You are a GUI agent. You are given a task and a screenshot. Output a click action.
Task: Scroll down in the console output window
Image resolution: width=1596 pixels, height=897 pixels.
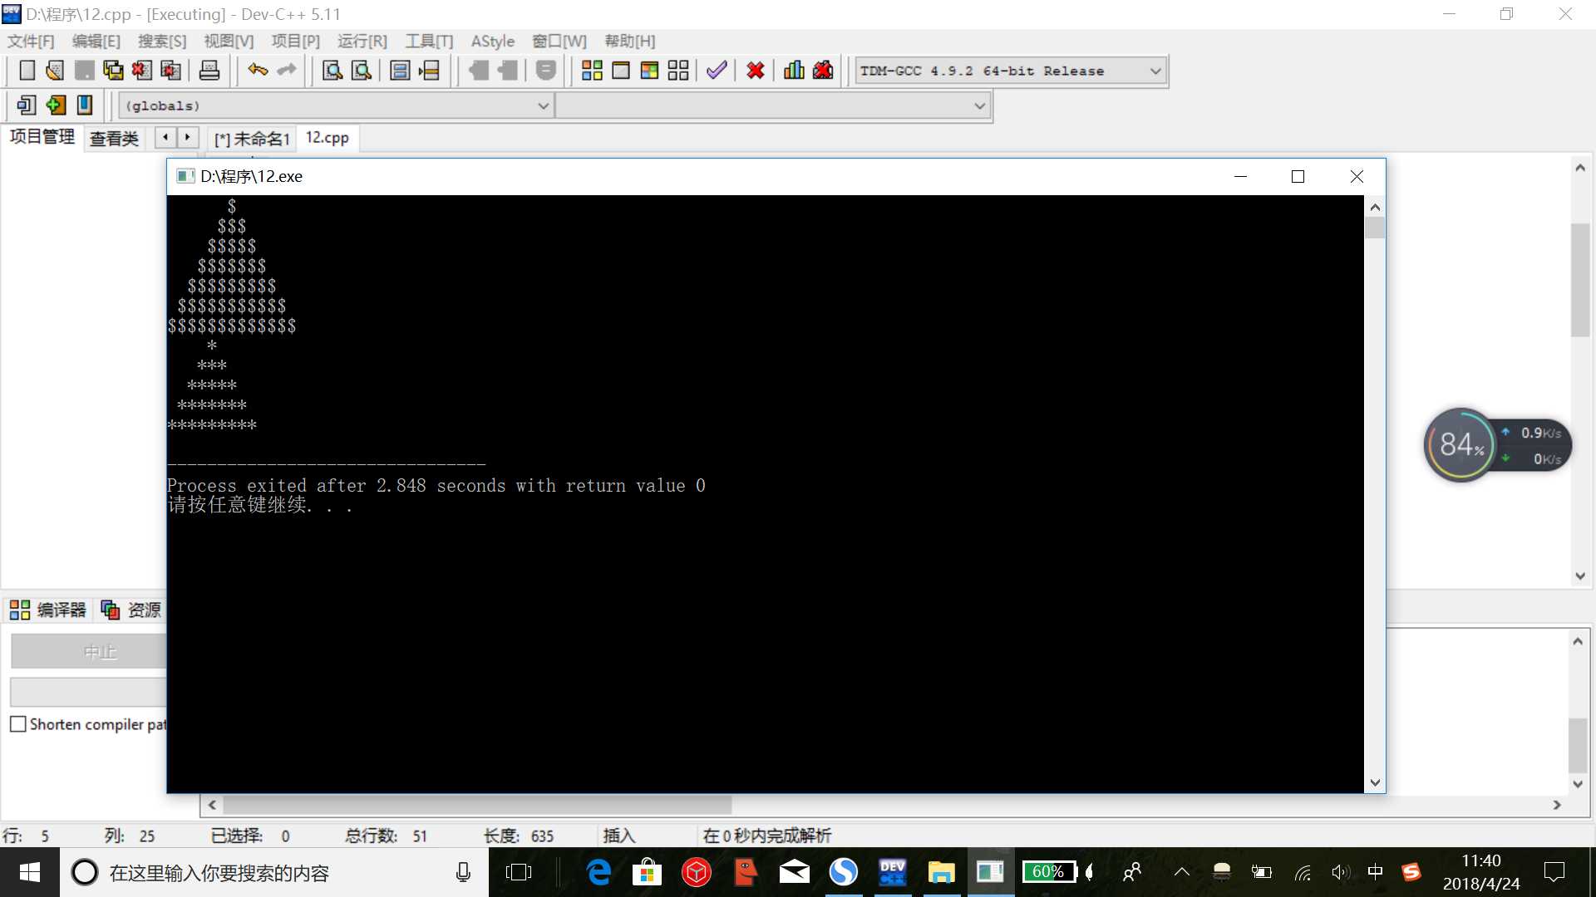point(1373,782)
